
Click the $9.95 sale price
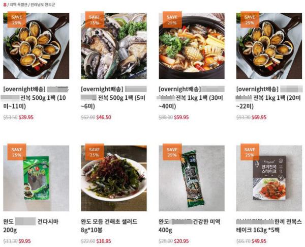pyautogui.click(x=25, y=241)
